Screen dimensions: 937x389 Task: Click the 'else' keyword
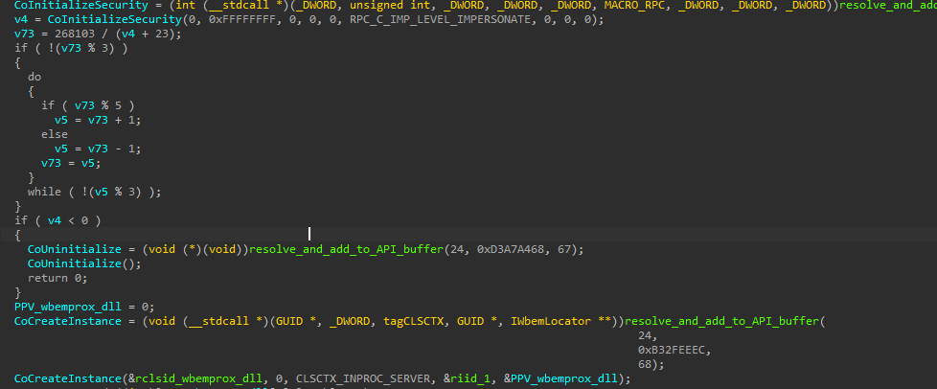point(55,134)
